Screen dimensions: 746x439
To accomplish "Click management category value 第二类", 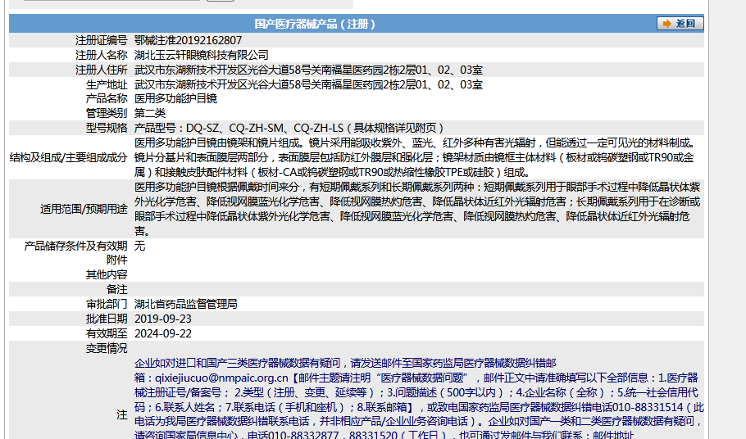I will click(150, 113).
